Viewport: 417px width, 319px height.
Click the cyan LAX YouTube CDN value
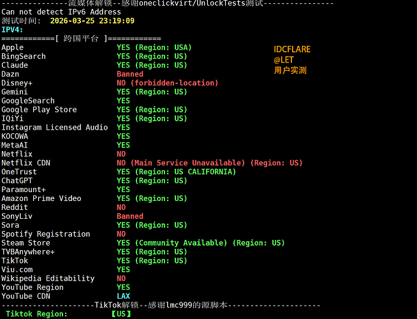(124, 296)
